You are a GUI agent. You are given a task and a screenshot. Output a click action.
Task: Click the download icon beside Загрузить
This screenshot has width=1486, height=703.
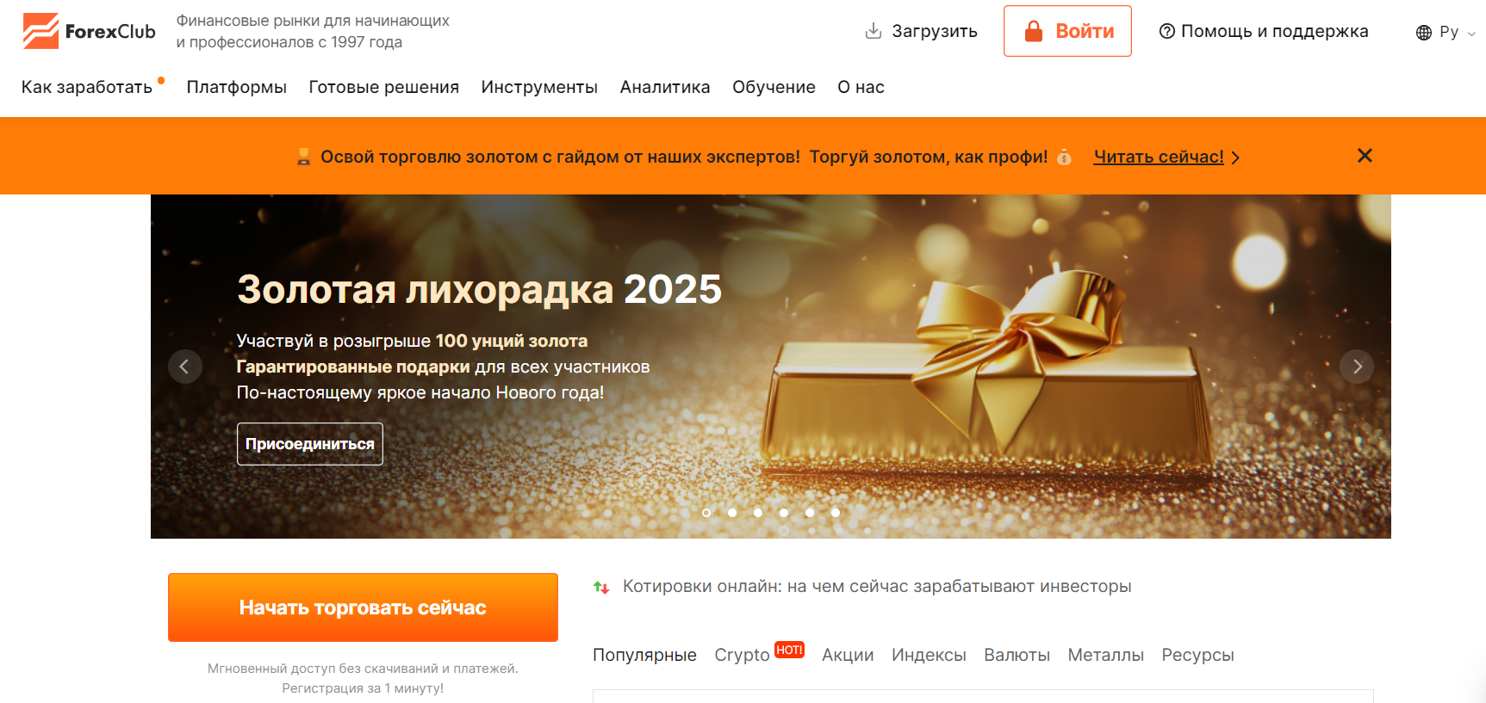[x=873, y=31]
